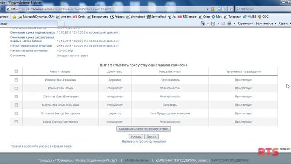The height and width of the screenshot is (164, 291).
Task: Click the Роль в комиссии column header
Action: 170,72
